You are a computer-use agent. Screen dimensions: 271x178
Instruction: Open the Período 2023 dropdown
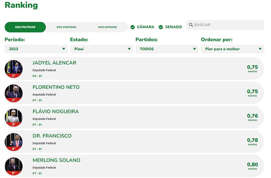(x=36, y=49)
